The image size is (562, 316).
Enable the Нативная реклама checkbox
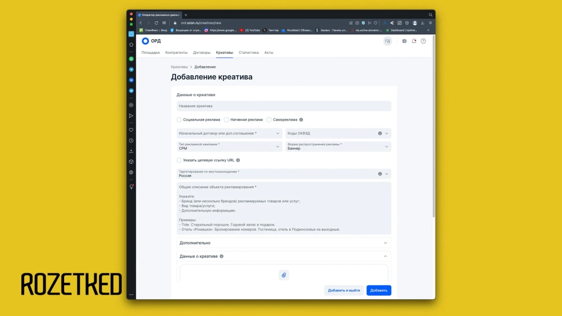point(226,120)
